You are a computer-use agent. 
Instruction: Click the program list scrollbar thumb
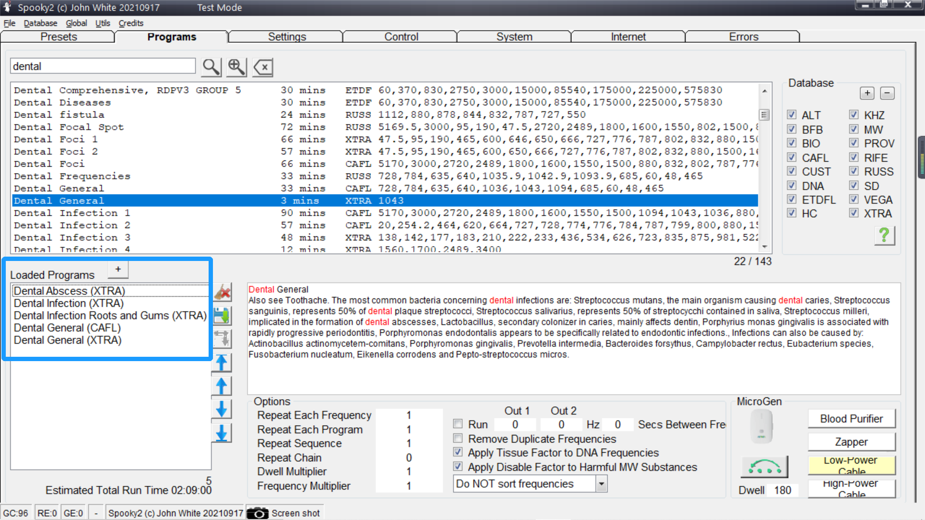(x=764, y=115)
